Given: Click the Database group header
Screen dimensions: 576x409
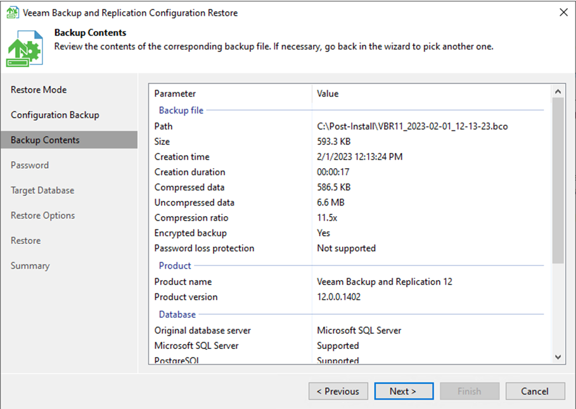Looking at the screenshot, I should tap(177, 314).
